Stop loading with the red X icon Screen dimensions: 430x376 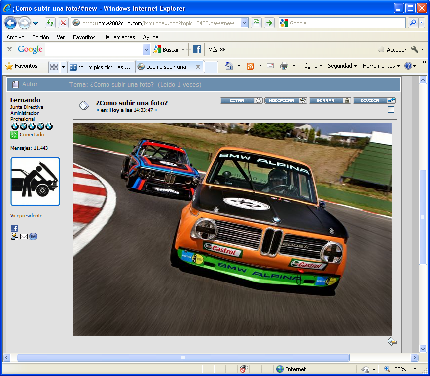click(63, 23)
